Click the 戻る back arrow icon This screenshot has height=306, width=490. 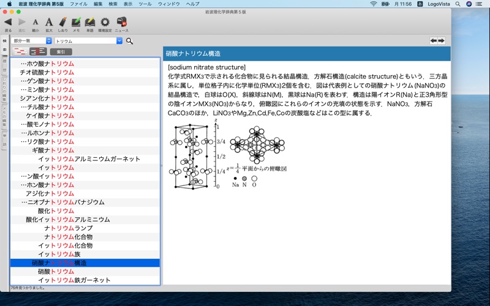tap(8, 22)
